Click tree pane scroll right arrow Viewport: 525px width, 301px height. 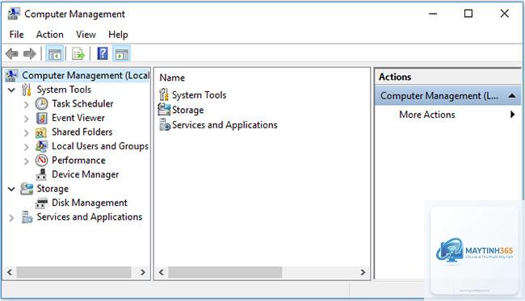(143, 272)
